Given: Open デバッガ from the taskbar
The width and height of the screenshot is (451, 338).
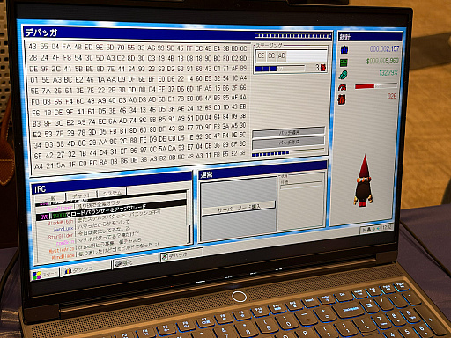Looking at the screenshot, I should pyautogui.click(x=181, y=255).
